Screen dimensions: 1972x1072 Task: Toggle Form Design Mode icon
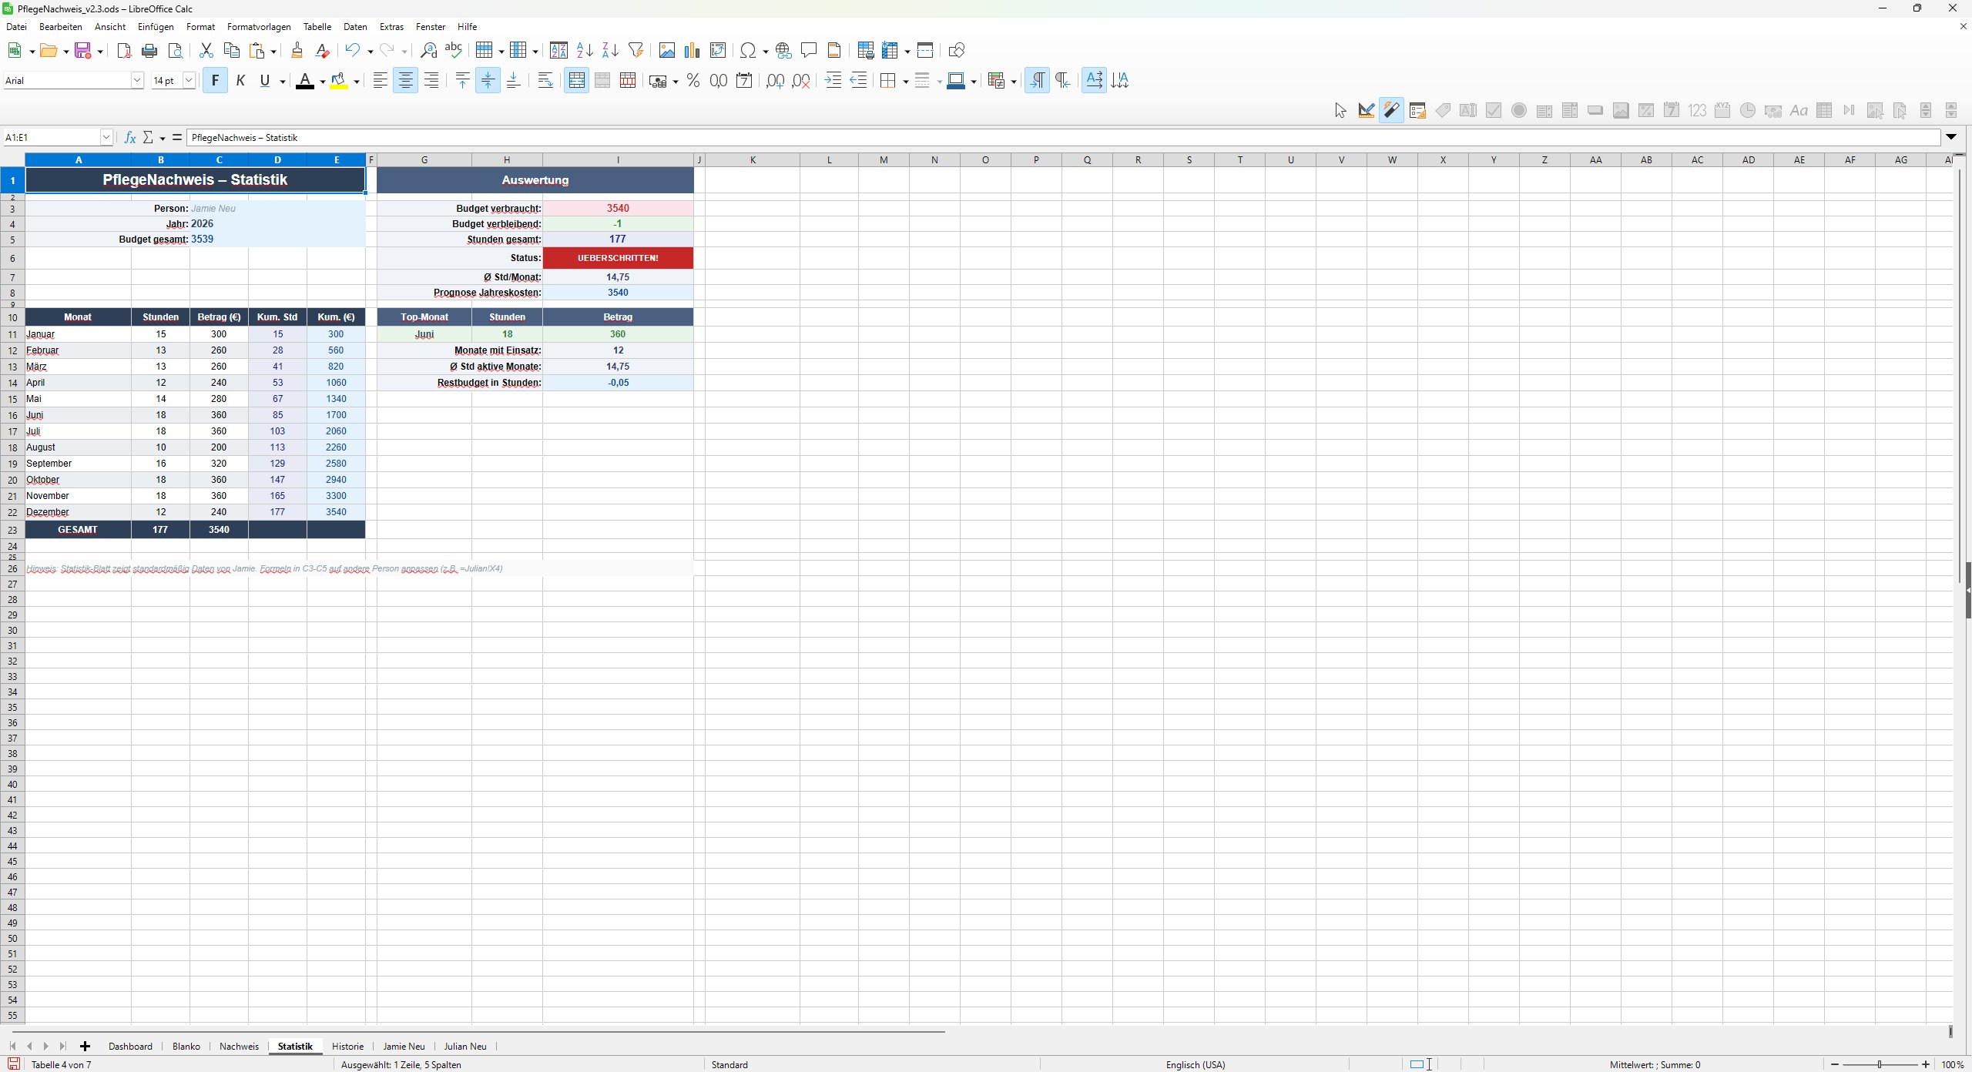[1366, 111]
